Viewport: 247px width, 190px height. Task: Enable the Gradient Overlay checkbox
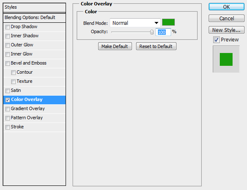(x=7, y=109)
